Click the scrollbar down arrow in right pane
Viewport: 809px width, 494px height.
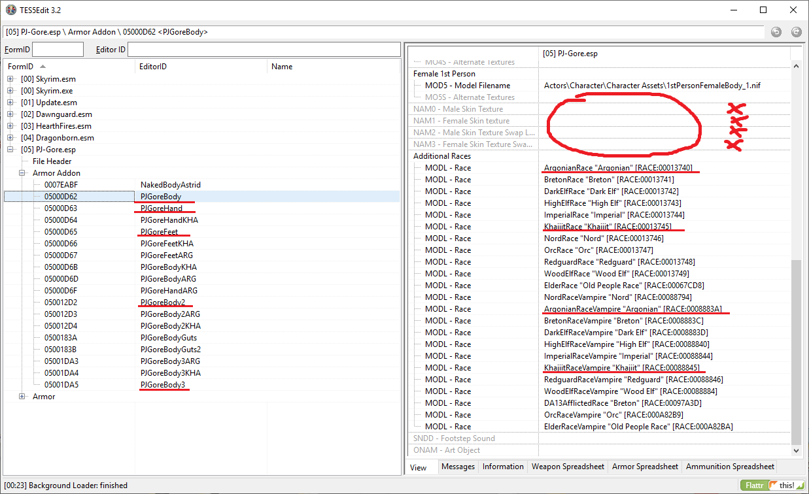tap(796, 450)
